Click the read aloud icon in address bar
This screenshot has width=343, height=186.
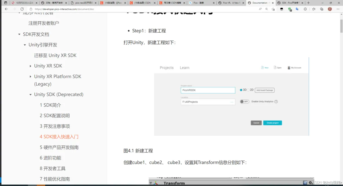click(260, 9)
